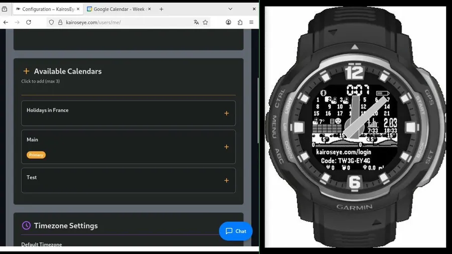This screenshot has height=254, width=452.
Task: Click the page vertical scrollbar
Action: click(258, 110)
